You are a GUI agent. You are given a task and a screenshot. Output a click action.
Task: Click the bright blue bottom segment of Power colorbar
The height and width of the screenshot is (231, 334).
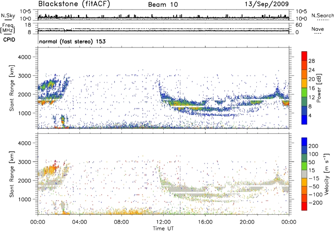click(304, 120)
